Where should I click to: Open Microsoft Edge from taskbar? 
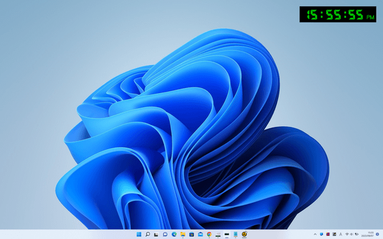174,235
